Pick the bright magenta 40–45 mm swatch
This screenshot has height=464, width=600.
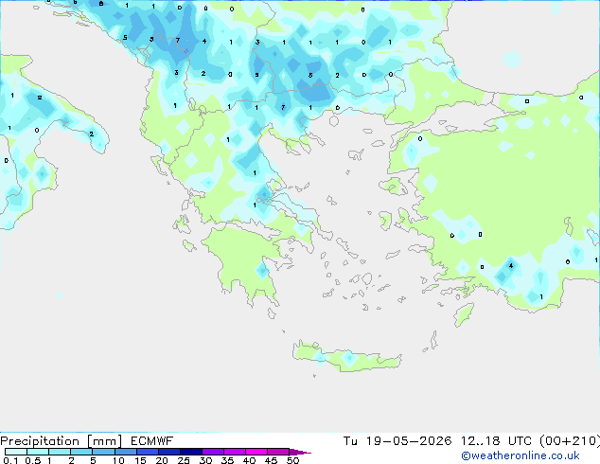[x=256, y=452]
